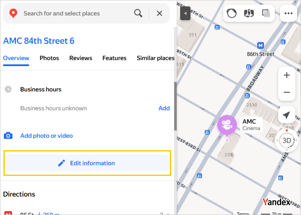Collapse the side panel with the arrow
The height and width of the screenshot is (215, 301).
tap(185, 13)
